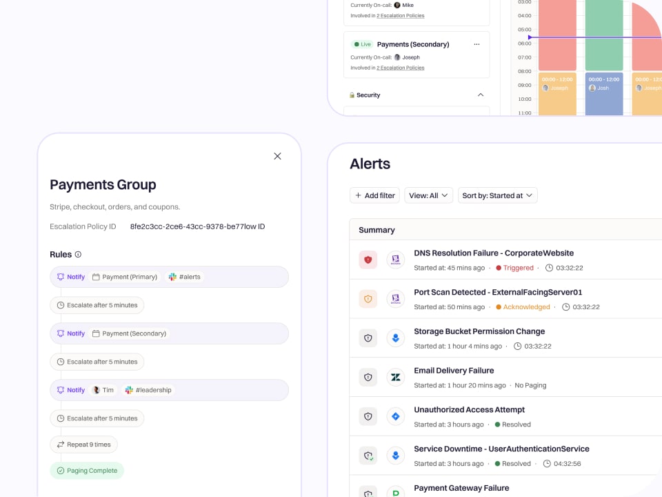Collapse the Security section chevron
The width and height of the screenshot is (662, 497).
[x=481, y=95]
